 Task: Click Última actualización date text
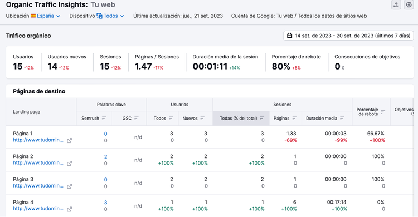[178, 16]
